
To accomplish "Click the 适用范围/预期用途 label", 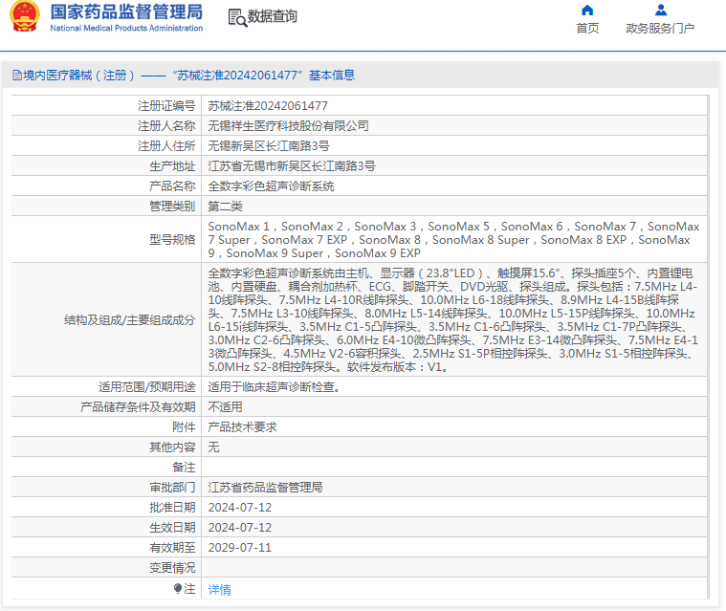I will pyautogui.click(x=146, y=387).
